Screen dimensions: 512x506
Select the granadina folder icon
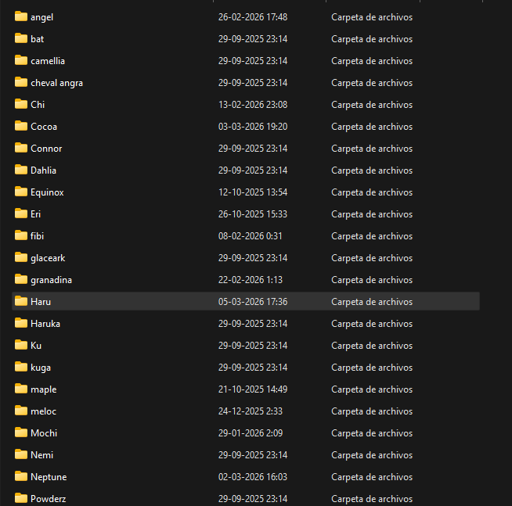click(x=21, y=279)
